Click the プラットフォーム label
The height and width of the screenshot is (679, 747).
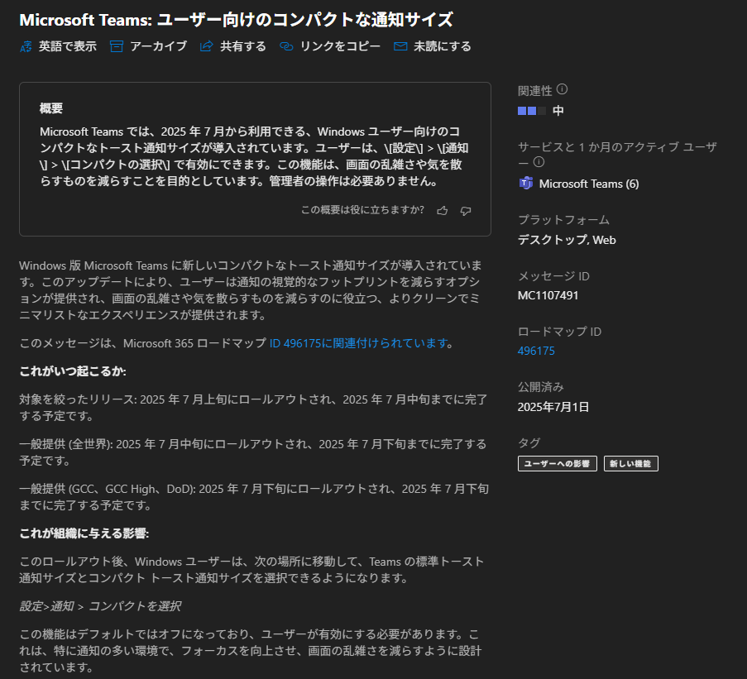tap(563, 220)
